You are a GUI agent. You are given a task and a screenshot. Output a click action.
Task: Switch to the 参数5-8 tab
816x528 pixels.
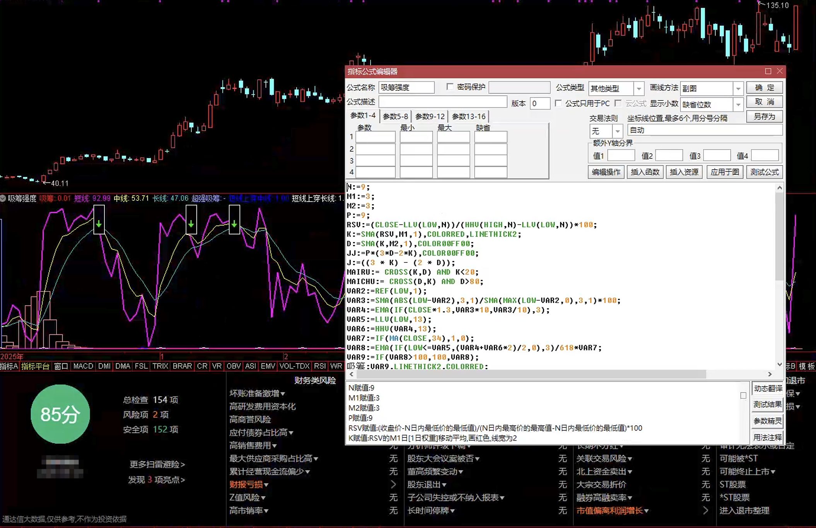pos(395,116)
